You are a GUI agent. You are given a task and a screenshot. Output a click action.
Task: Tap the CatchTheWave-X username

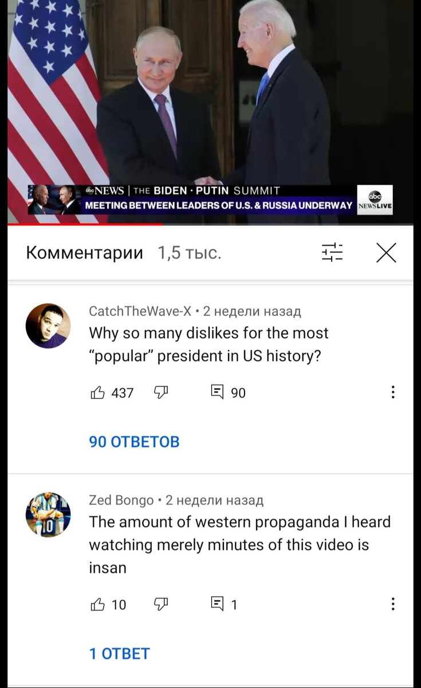[140, 311]
